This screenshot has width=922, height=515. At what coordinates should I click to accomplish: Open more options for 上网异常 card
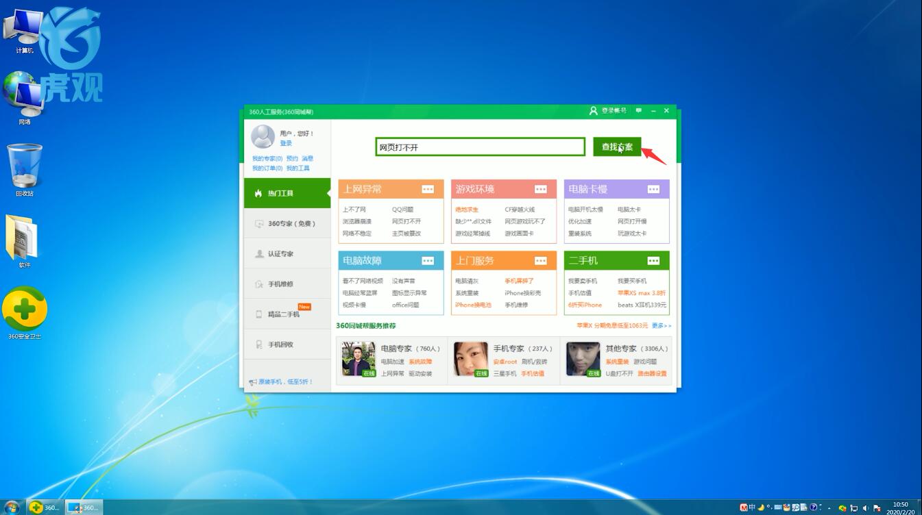[428, 189]
